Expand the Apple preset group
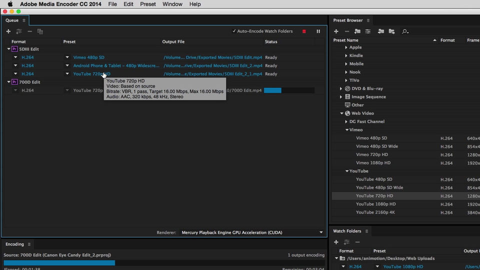This screenshot has width=480, height=270. (x=346, y=47)
